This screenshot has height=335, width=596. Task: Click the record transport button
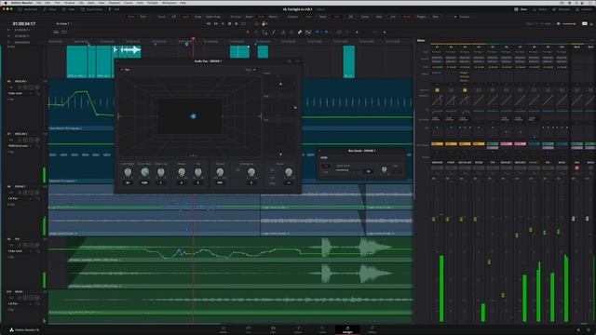click(237, 23)
